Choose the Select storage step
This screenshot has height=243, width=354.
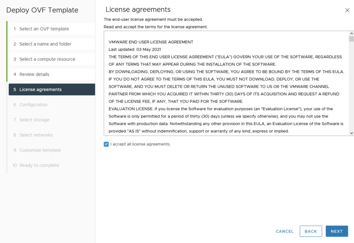tap(34, 120)
